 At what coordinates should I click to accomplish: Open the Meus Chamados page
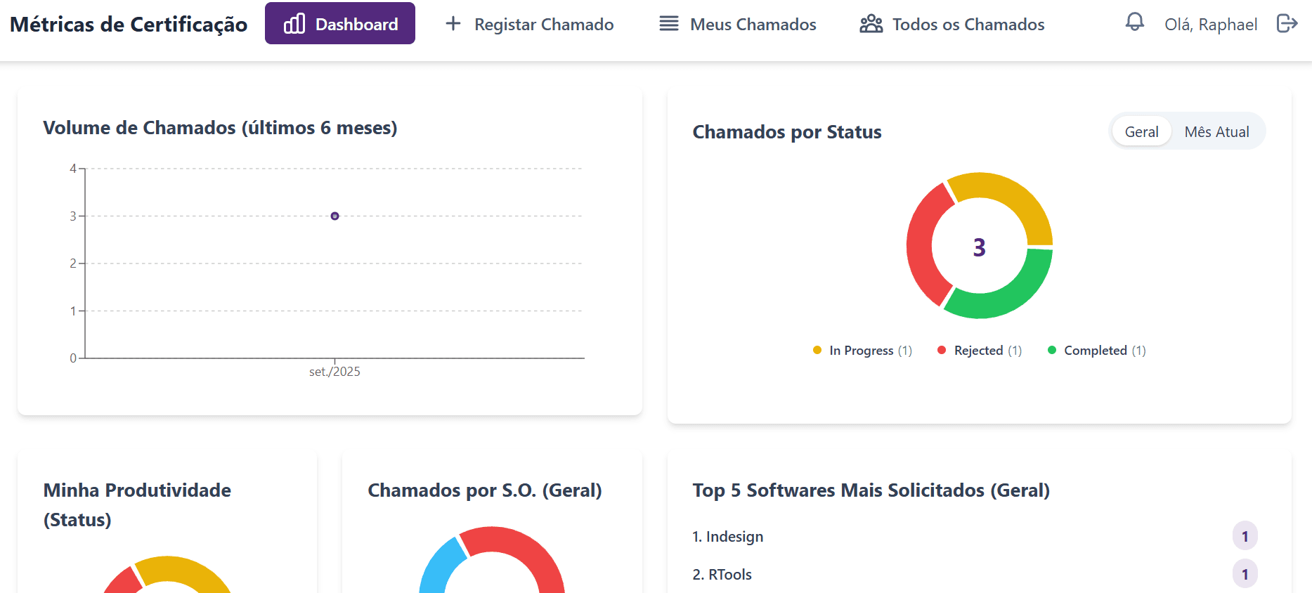[x=753, y=25]
